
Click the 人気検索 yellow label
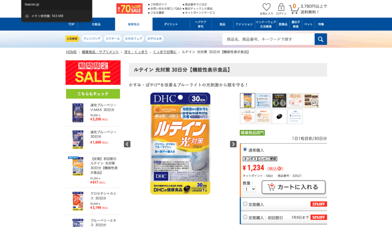click(72, 39)
